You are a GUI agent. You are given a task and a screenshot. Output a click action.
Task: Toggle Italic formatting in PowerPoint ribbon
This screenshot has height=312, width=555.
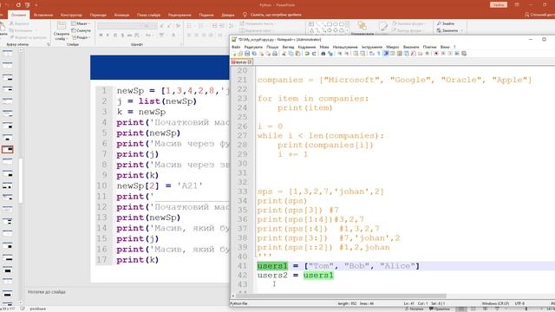coord(108,35)
